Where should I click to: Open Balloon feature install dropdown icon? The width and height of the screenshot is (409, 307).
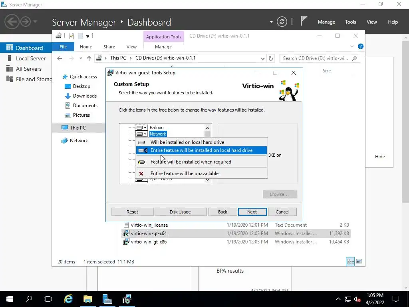[142, 128]
